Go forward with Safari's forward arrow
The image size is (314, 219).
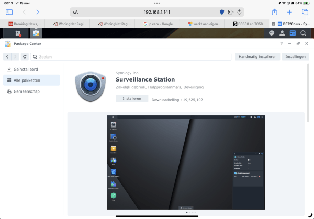coord(38,12)
